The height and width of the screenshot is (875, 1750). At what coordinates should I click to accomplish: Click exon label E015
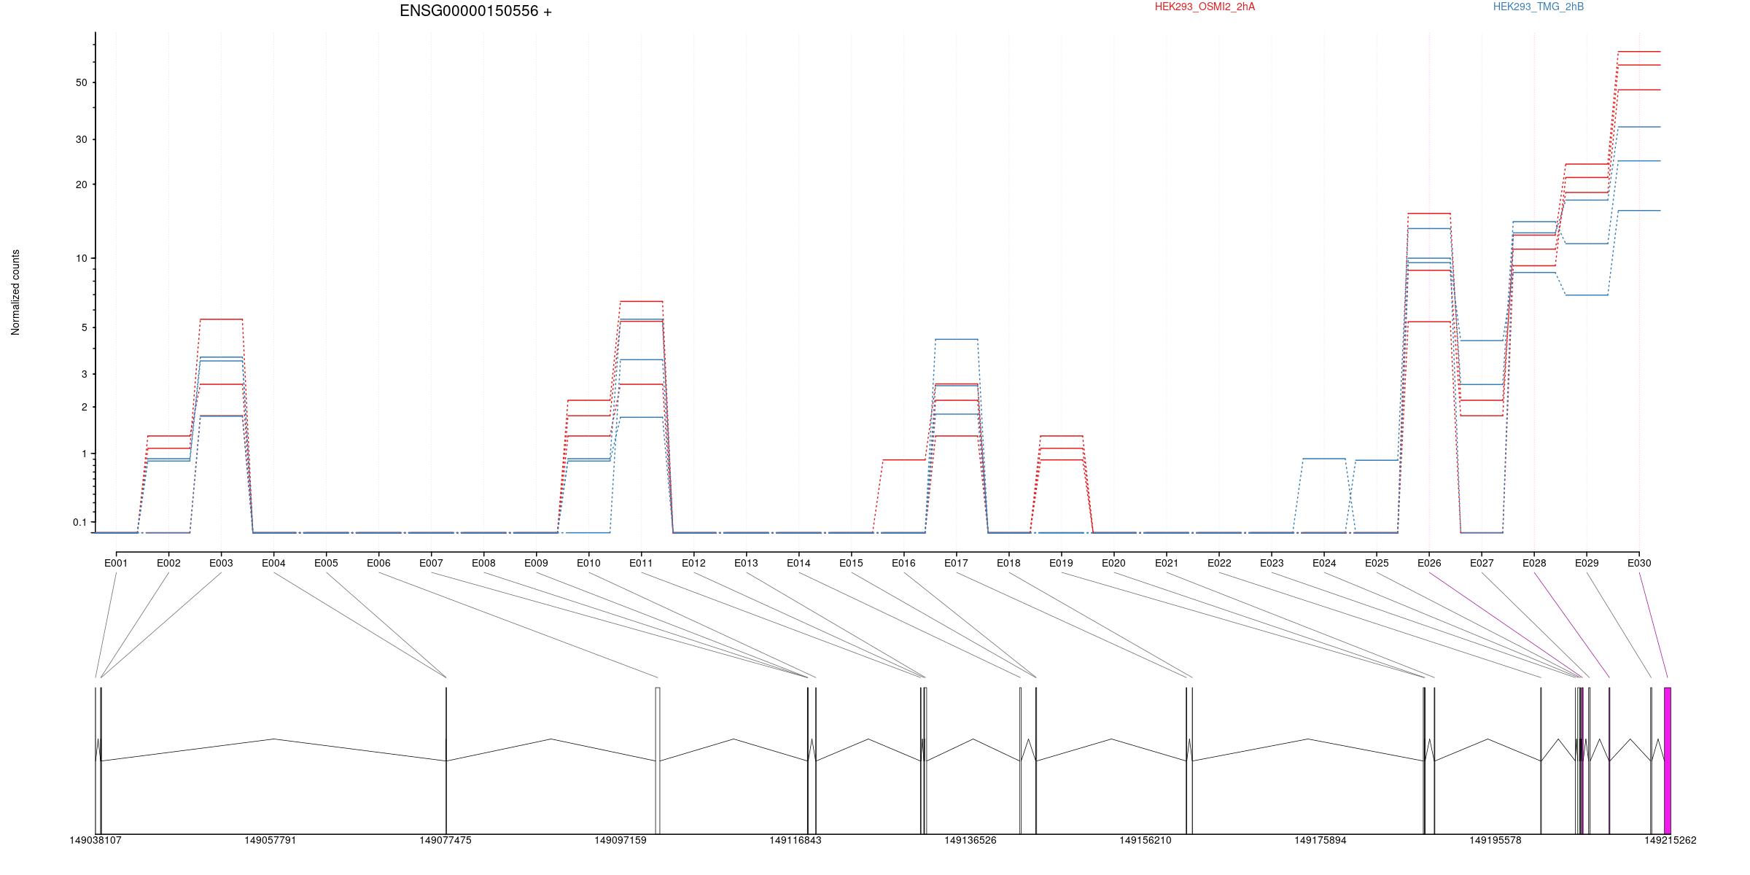coord(851,563)
